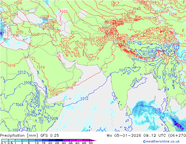Select the '20' legend value

(50, 143)
